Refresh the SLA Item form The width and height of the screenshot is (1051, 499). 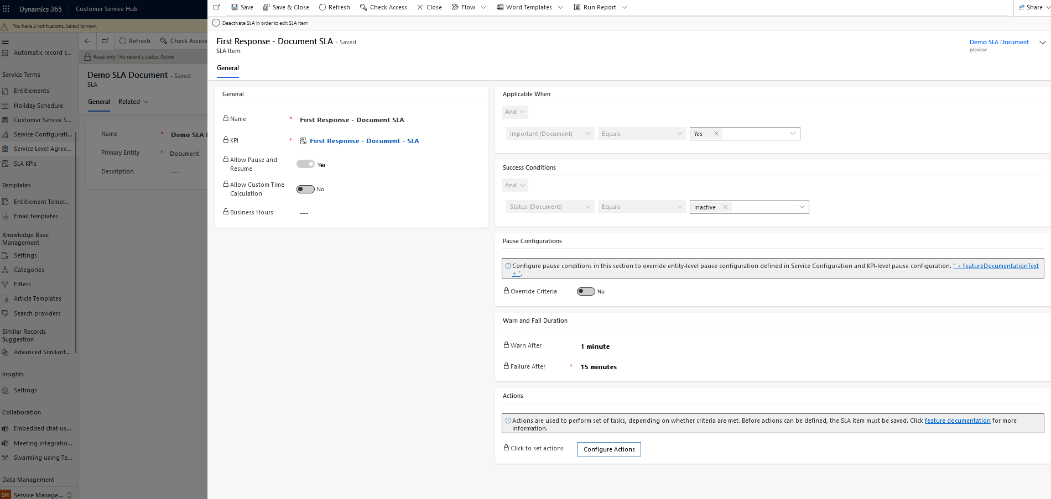pyautogui.click(x=334, y=7)
